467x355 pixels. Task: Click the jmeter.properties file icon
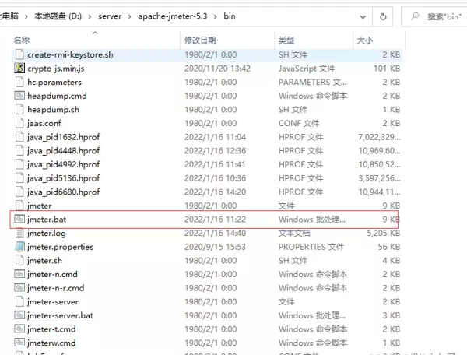[x=19, y=247]
